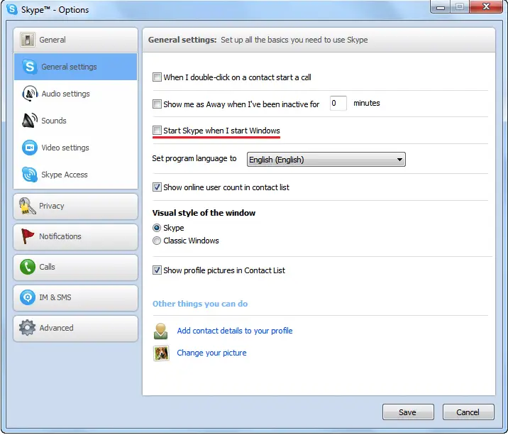
Task: Click the red flag Notifications icon
Action: point(28,236)
